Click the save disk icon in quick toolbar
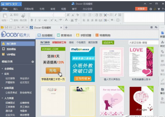This screenshot has height=117, width=165. [x=6, y=28]
